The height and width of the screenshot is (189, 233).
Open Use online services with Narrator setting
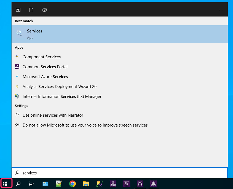coord(120,115)
